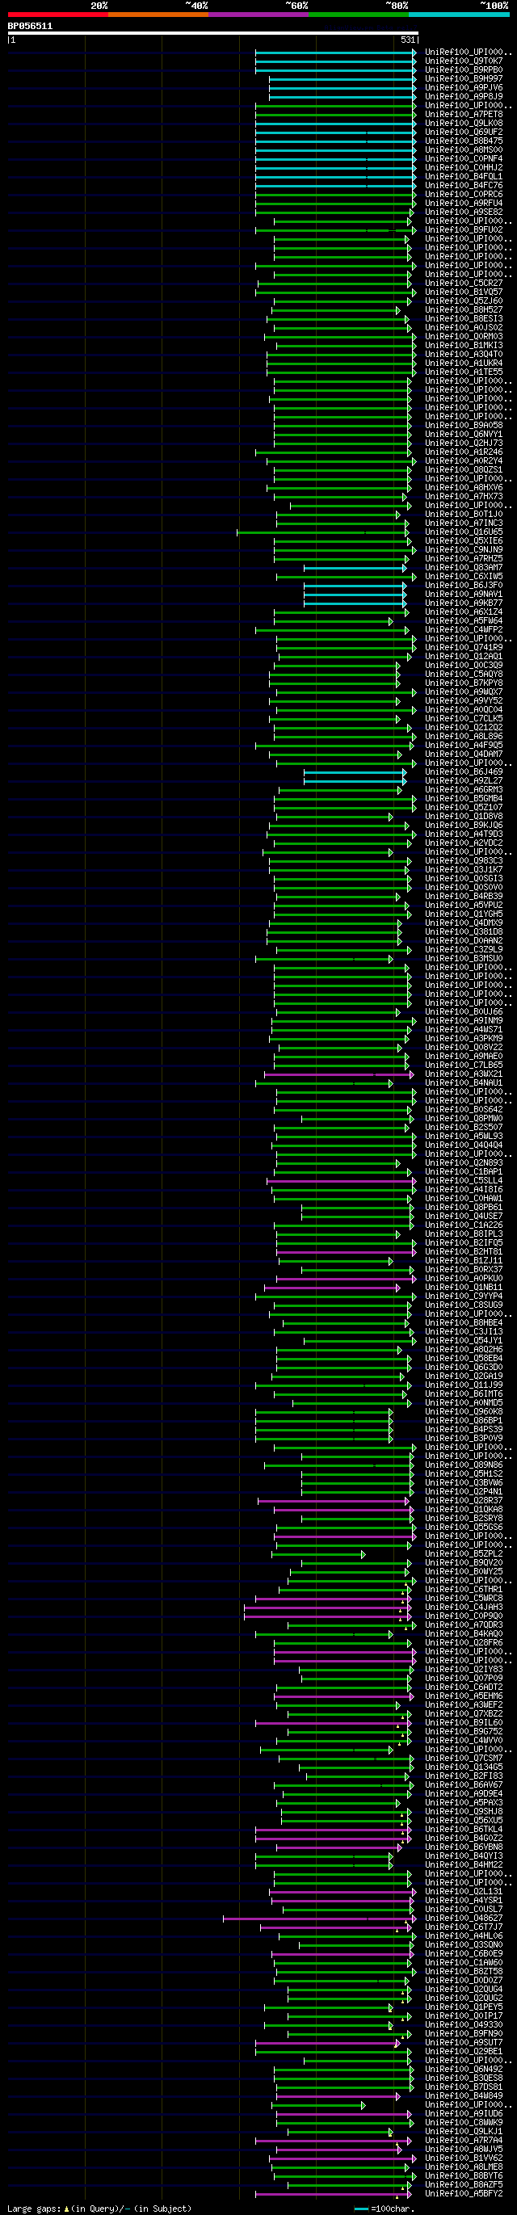Select label UniRef100_B4PS39

pyautogui.click(x=464, y=1430)
